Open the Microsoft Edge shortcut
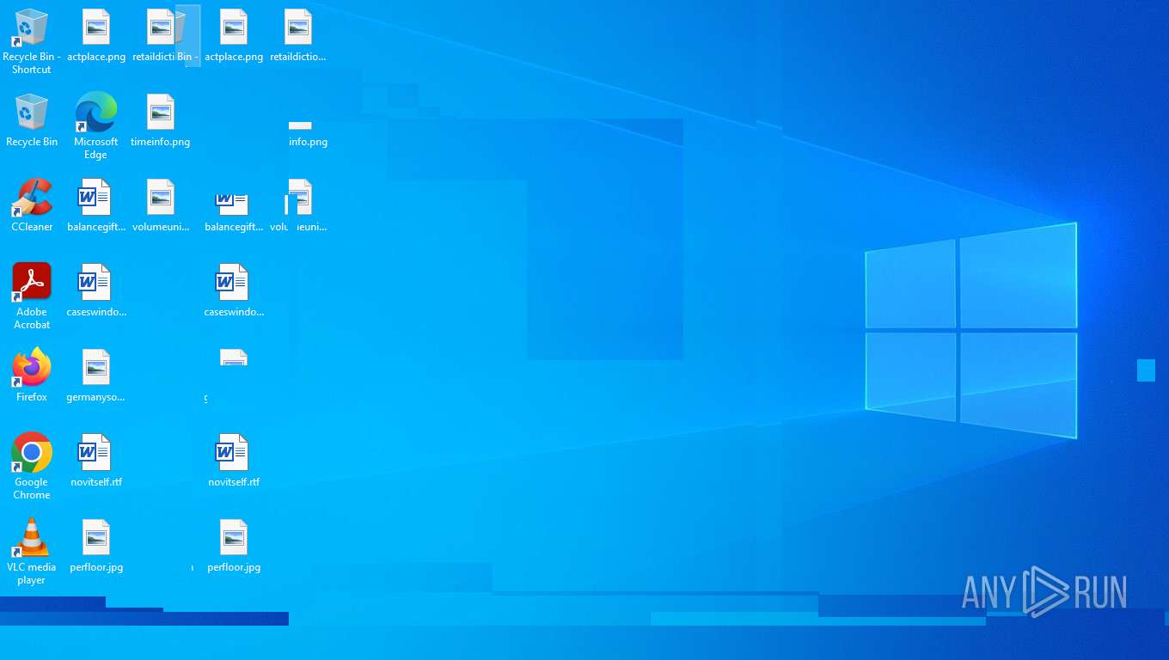The image size is (1169, 660). coord(96,125)
